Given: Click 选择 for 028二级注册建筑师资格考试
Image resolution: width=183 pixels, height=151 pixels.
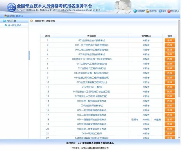Looking at the screenshot, I should pyautogui.click(x=170, y=115).
